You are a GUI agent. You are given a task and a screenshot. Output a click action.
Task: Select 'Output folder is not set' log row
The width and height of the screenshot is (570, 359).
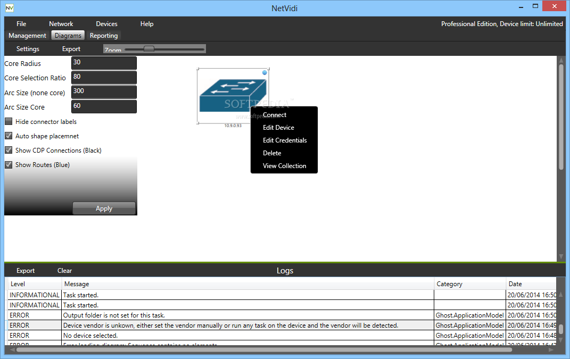pos(282,315)
